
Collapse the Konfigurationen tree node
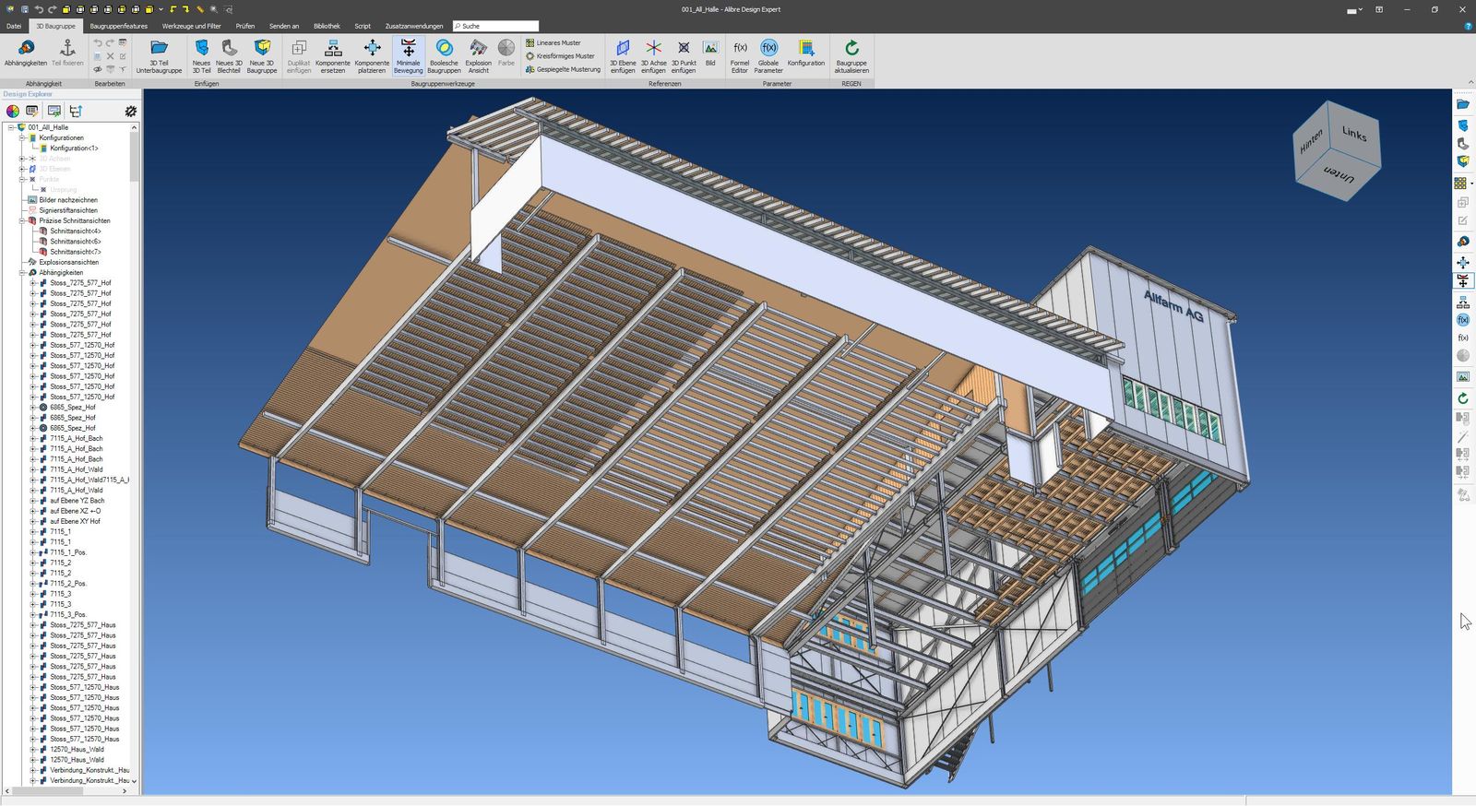pyautogui.click(x=22, y=137)
